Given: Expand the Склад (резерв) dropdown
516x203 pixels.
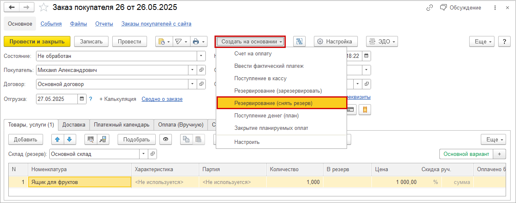Looking at the screenshot, I should click(x=144, y=154).
